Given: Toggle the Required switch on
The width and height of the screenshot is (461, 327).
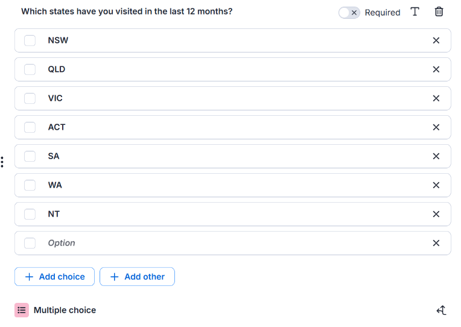Looking at the screenshot, I should tap(349, 13).
